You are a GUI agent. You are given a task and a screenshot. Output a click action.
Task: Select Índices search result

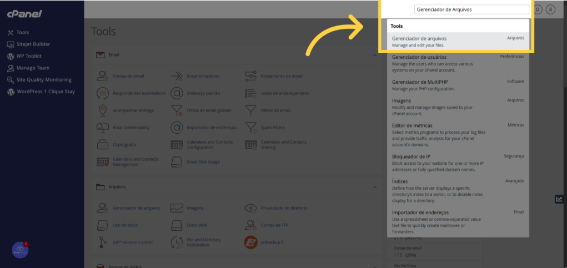pos(458,191)
